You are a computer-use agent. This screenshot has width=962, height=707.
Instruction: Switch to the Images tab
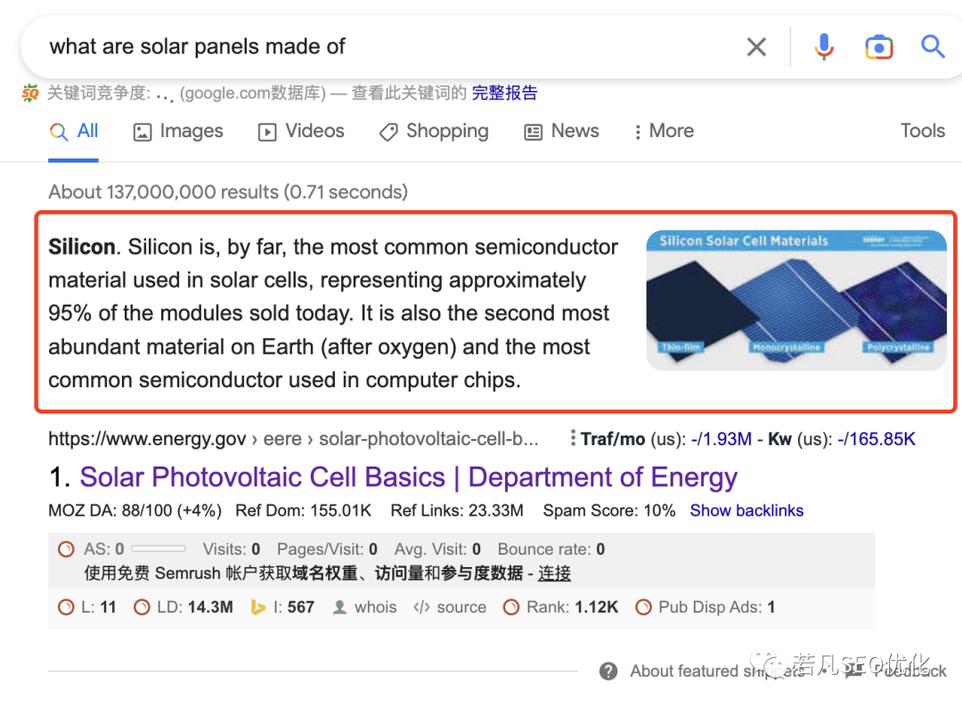pos(178,131)
